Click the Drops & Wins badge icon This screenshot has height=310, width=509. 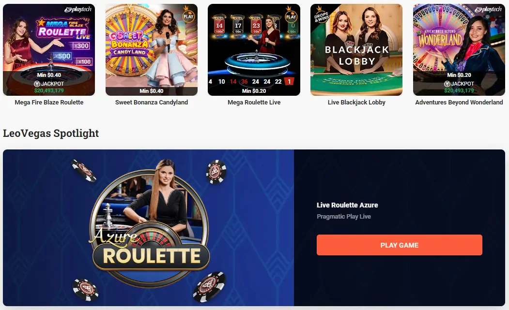[321, 15]
